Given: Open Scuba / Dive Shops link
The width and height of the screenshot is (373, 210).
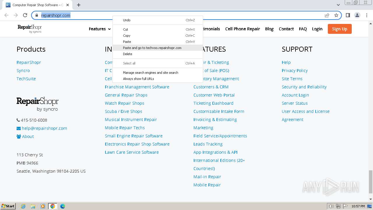Looking at the screenshot, I should 124,111.
